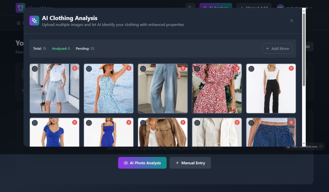Click the 'Pending: 15' counter text
This screenshot has width=329, height=192.
[85, 48]
